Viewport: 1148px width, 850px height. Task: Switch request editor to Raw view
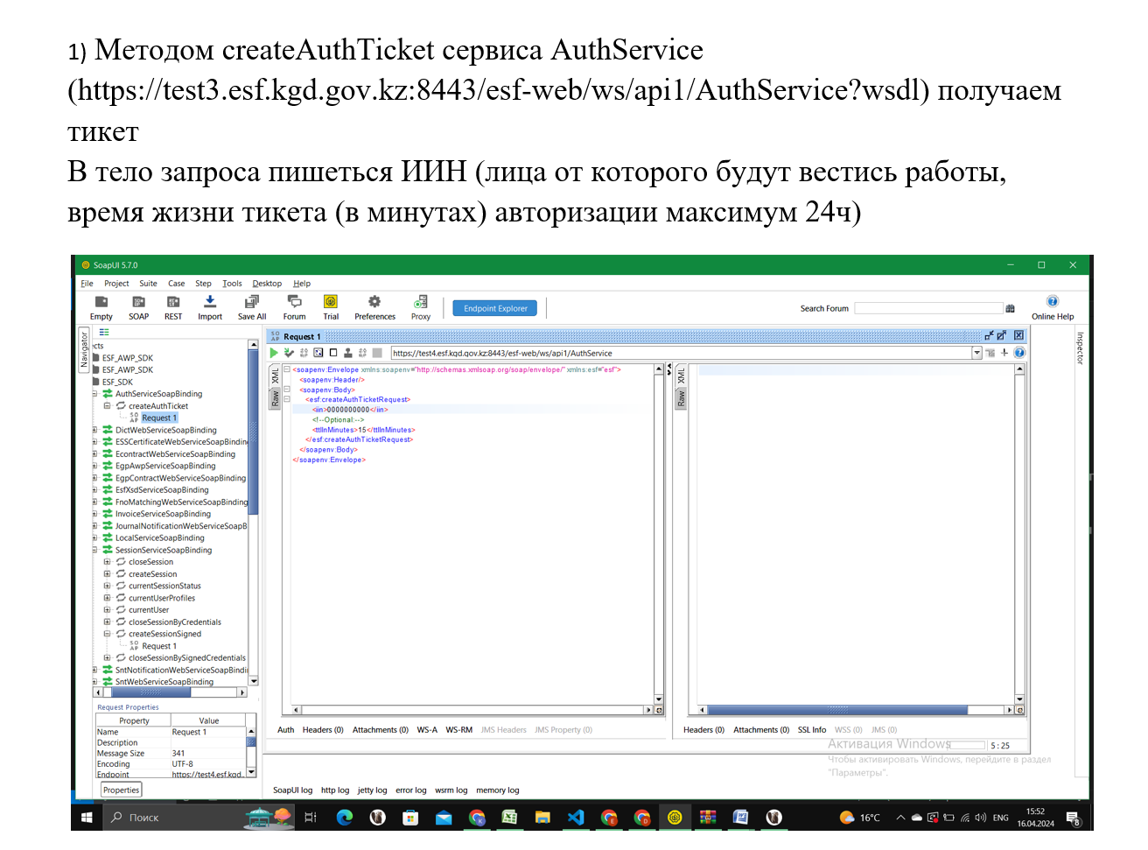pyautogui.click(x=275, y=398)
